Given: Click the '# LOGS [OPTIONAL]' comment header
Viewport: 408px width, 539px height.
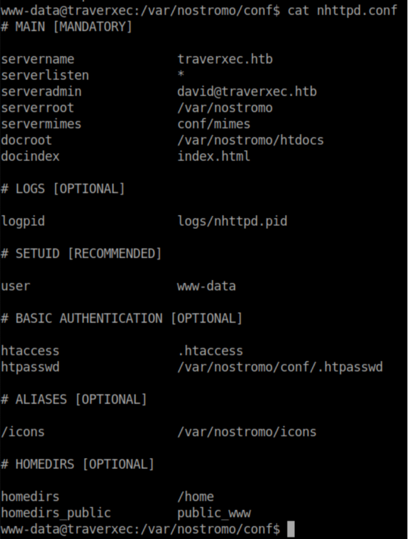Looking at the screenshot, I should tap(63, 189).
